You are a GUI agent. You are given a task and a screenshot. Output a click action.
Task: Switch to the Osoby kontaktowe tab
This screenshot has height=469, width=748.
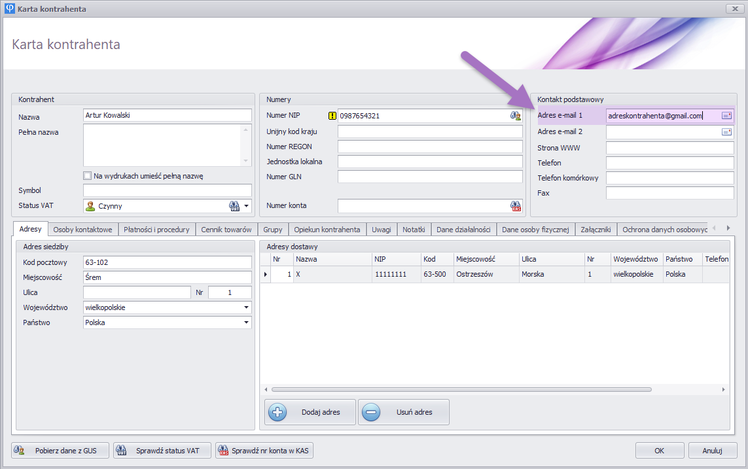tap(82, 230)
